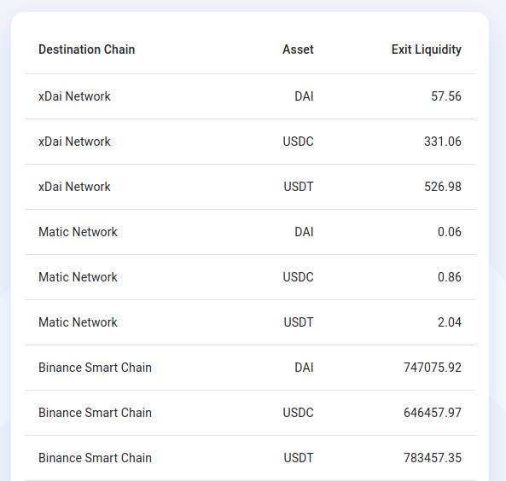The width and height of the screenshot is (506, 481).
Task: Select the Matic Network USDT row
Action: click(x=250, y=322)
